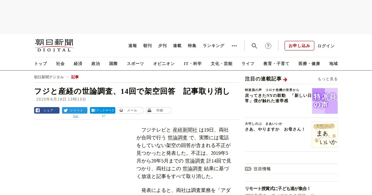The height and width of the screenshot is (195, 372).
Task: Click the 注目の連載記事 heading arrow
Action: click(285, 80)
